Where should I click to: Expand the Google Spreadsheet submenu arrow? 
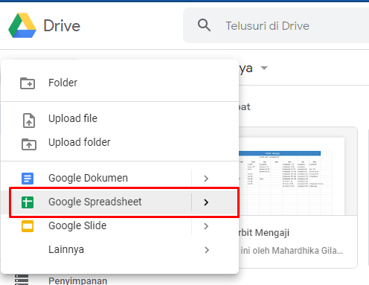(206, 202)
